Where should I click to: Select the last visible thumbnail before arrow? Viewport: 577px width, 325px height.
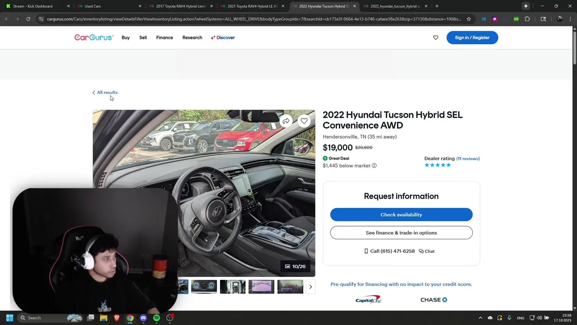click(x=290, y=287)
